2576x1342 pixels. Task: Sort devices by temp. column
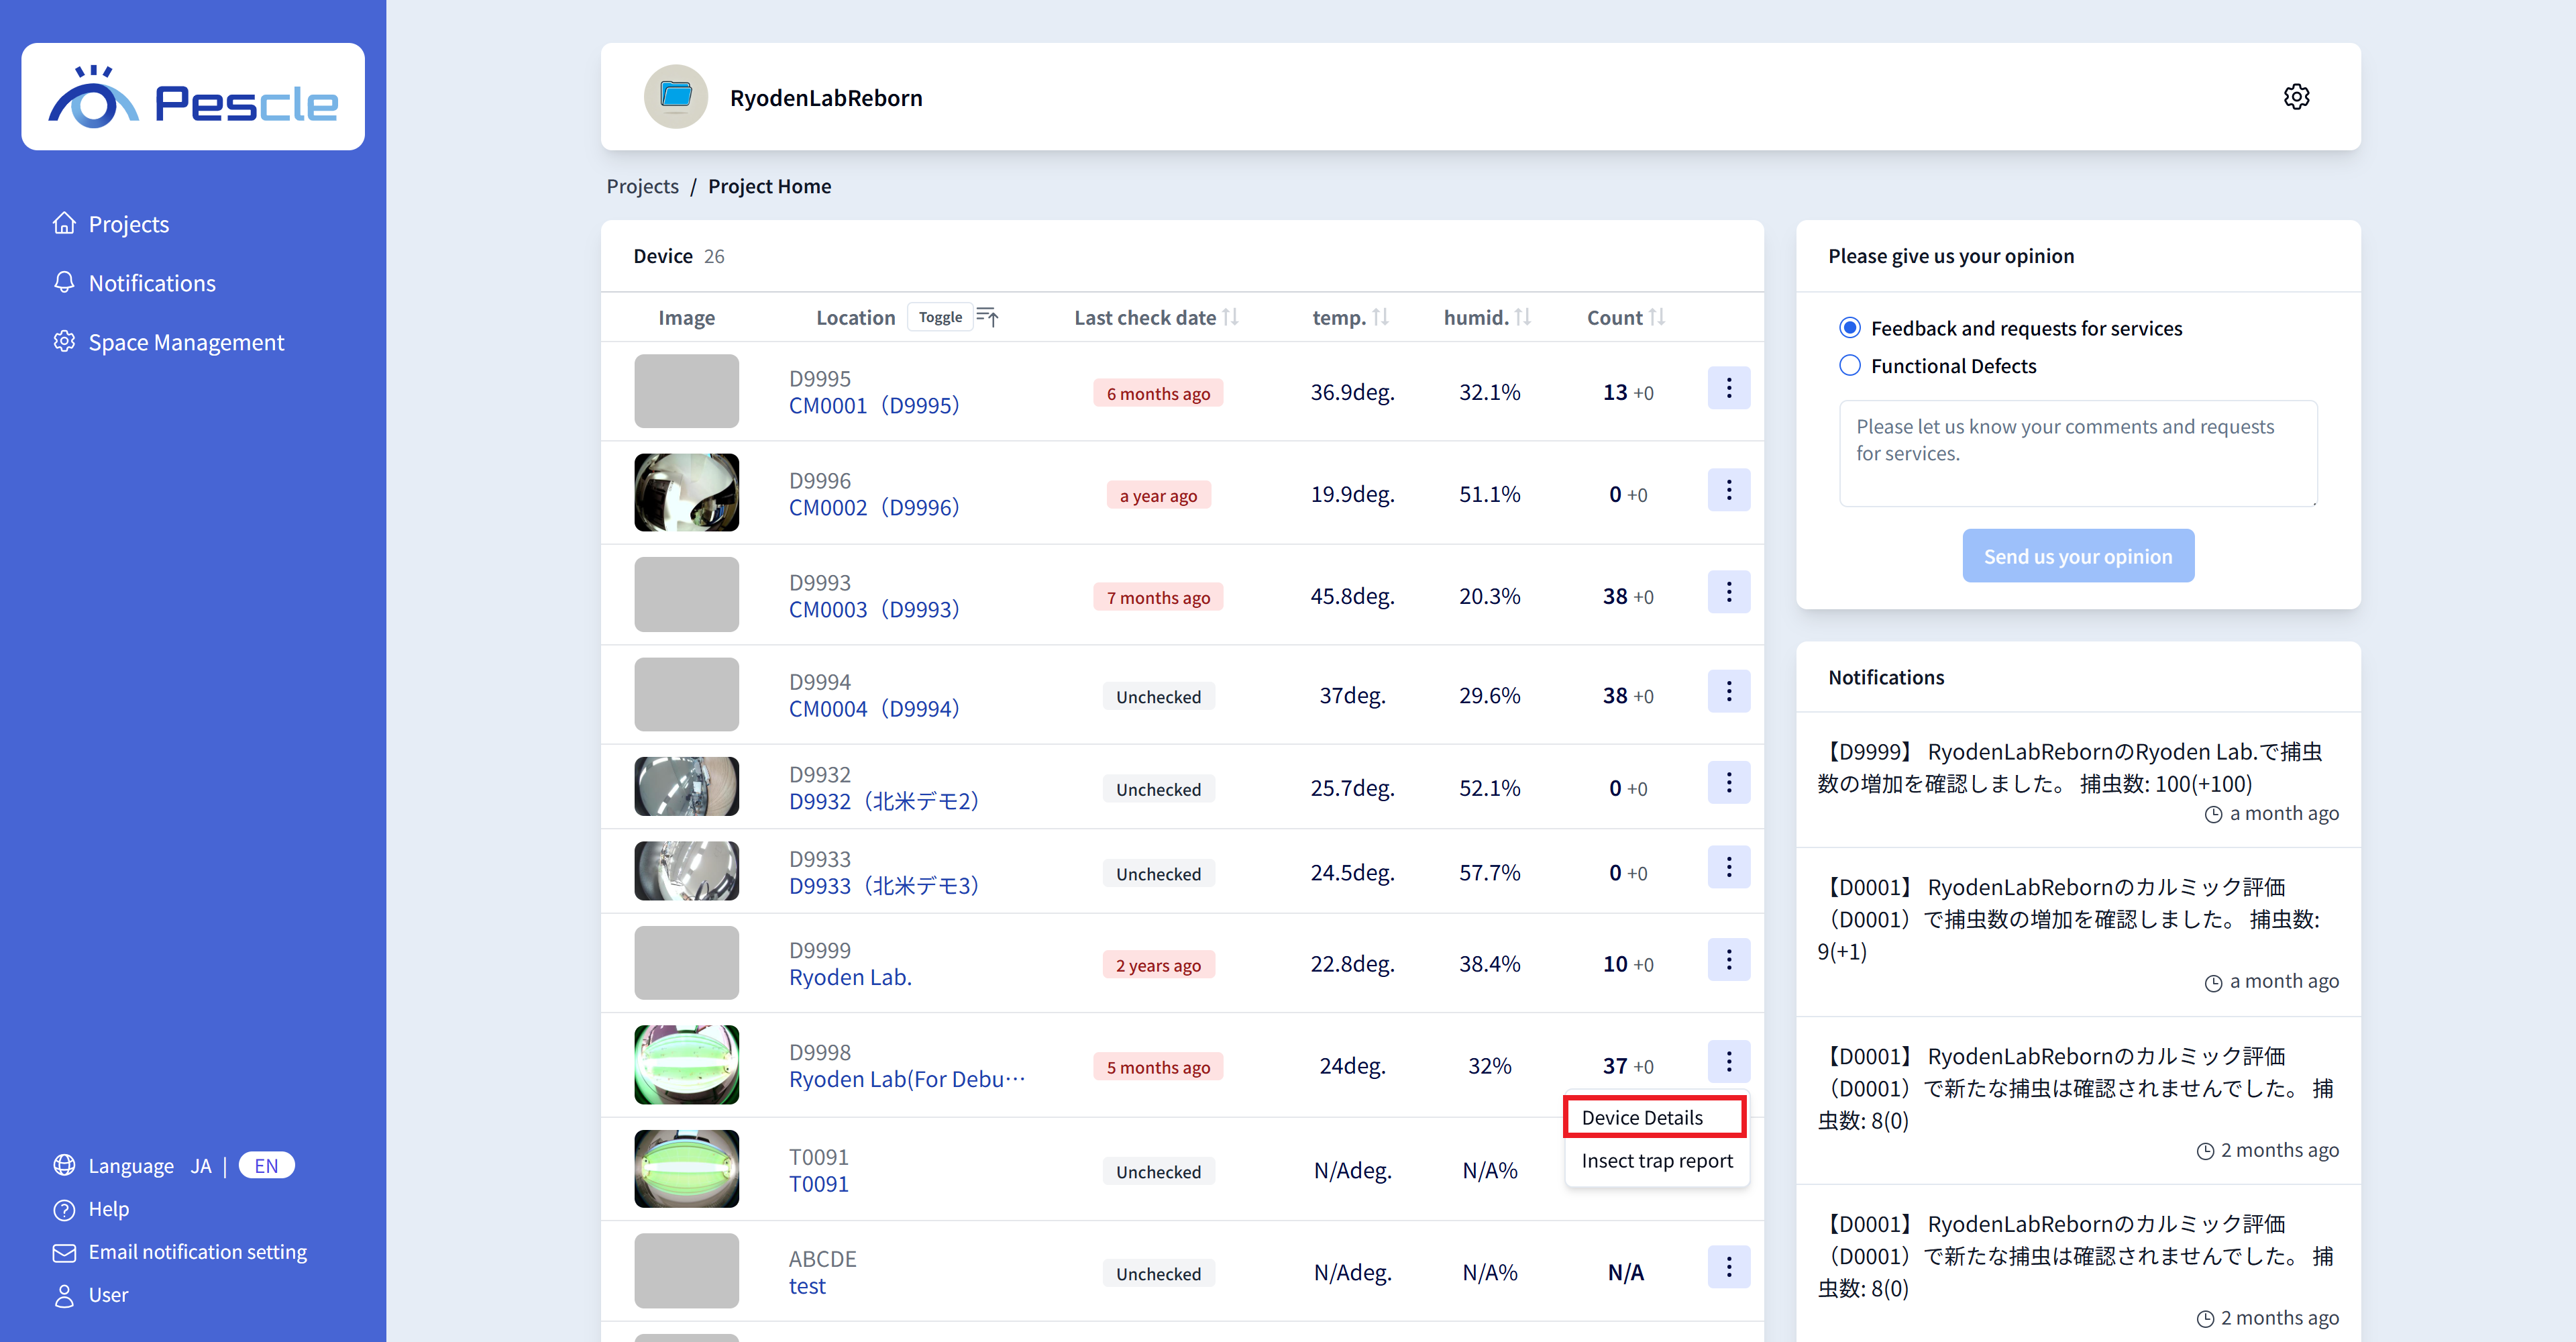[x=1380, y=317]
